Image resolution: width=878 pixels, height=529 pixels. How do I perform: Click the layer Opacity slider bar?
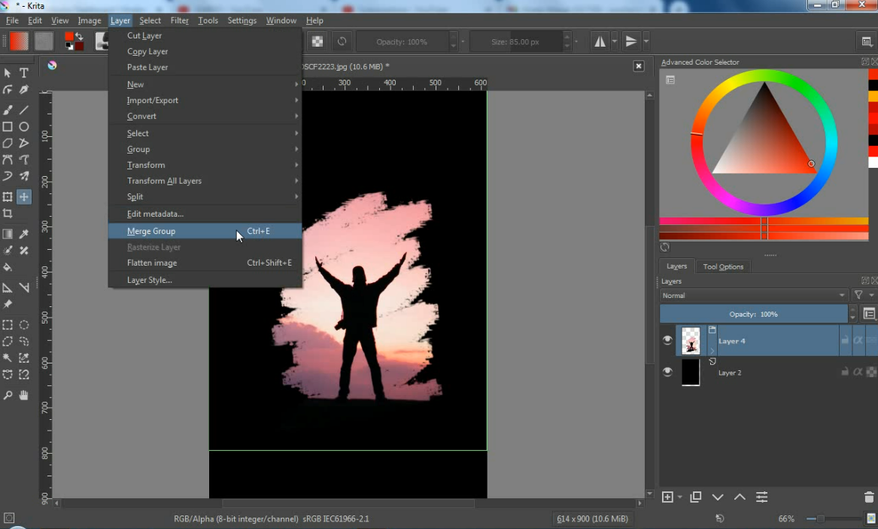753,314
